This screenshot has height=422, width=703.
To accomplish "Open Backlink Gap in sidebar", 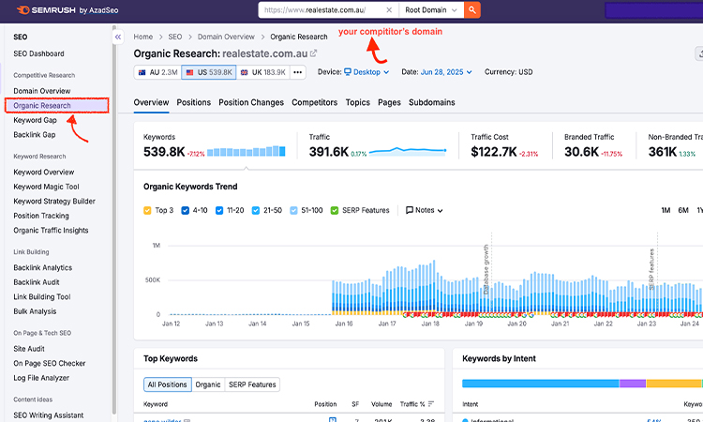I will 35,134.
